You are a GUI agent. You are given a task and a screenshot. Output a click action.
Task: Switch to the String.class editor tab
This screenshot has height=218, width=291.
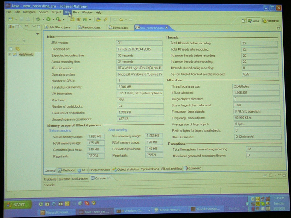(x=118, y=28)
